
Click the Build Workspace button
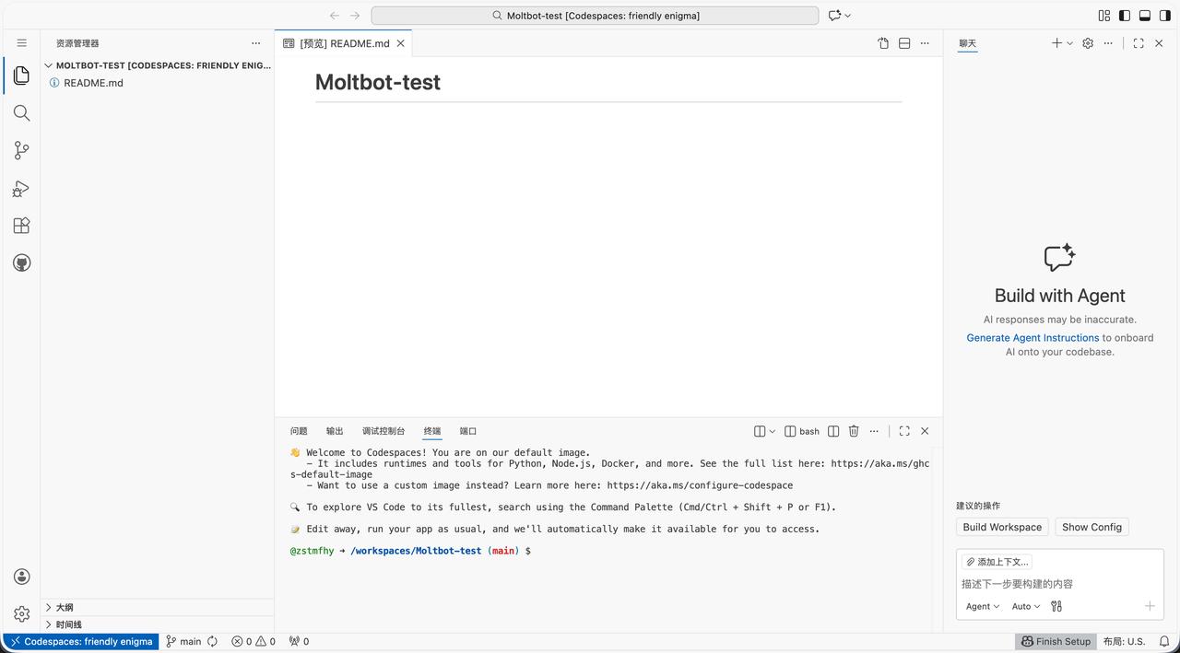pyautogui.click(x=1001, y=527)
